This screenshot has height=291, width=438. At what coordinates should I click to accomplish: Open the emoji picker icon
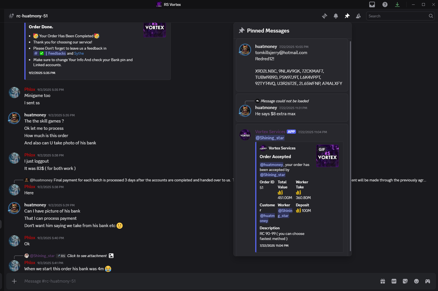pos(417,281)
